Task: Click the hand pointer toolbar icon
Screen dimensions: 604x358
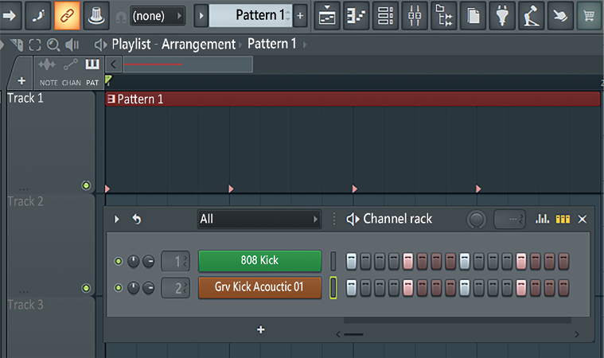Action: [560, 16]
